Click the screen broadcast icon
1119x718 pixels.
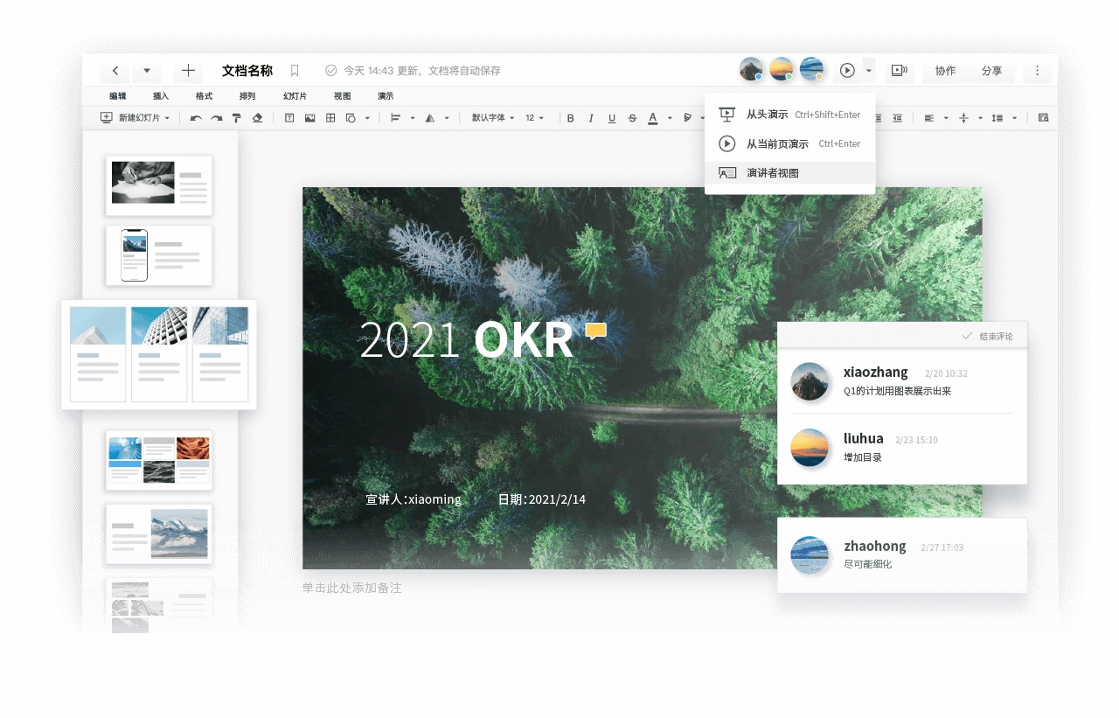(x=899, y=71)
